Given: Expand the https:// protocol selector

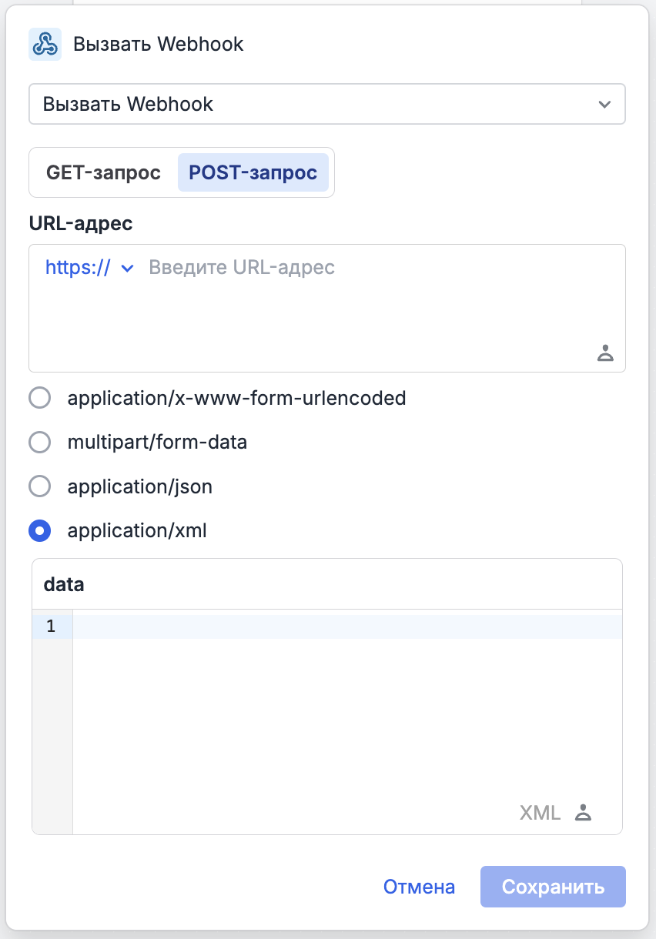Looking at the screenshot, I should (90, 268).
